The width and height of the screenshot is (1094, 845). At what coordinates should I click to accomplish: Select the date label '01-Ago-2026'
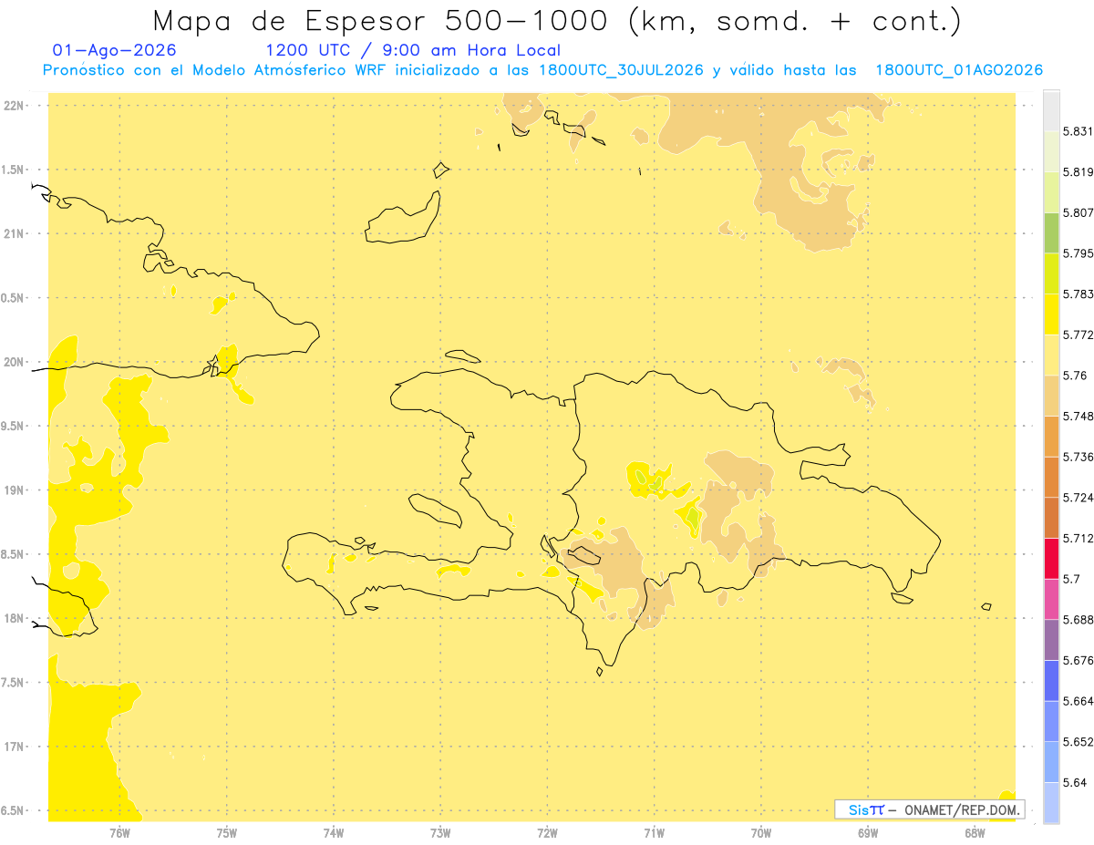[114, 50]
